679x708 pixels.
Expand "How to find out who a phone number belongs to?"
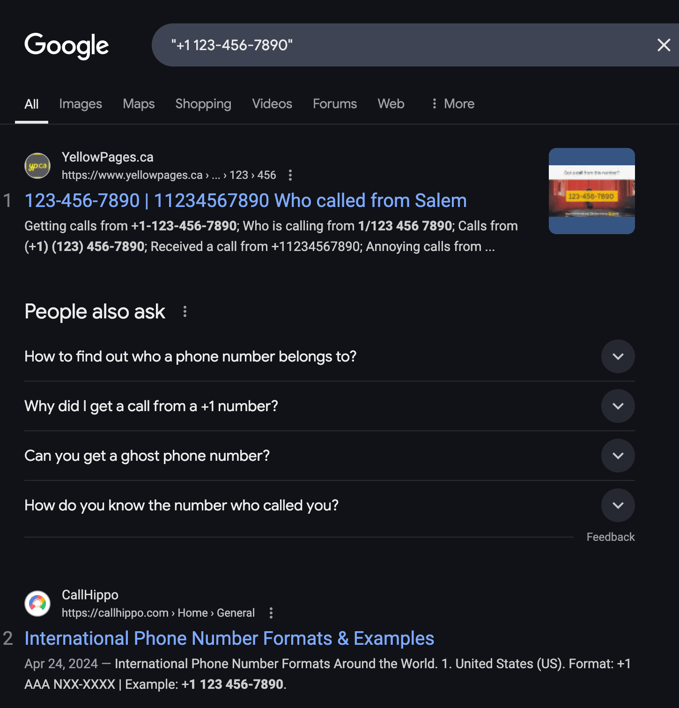point(618,356)
